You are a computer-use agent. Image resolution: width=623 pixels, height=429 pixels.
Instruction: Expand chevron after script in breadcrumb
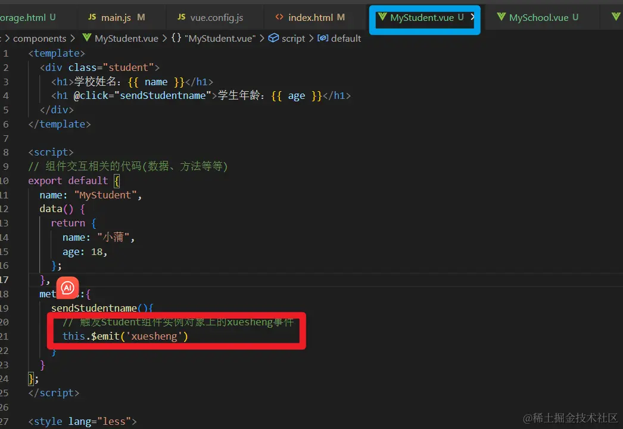[311, 39]
